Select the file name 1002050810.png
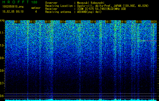Screen dimensions: 159x101 pos(13,7)
